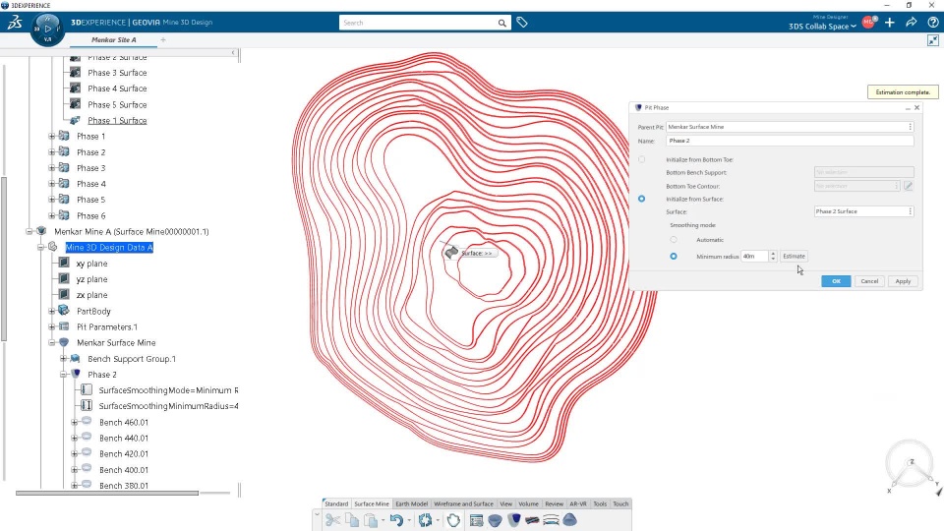Click the expand viewport icon
This screenshot has width=944, height=531.
[x=932, y=40]
